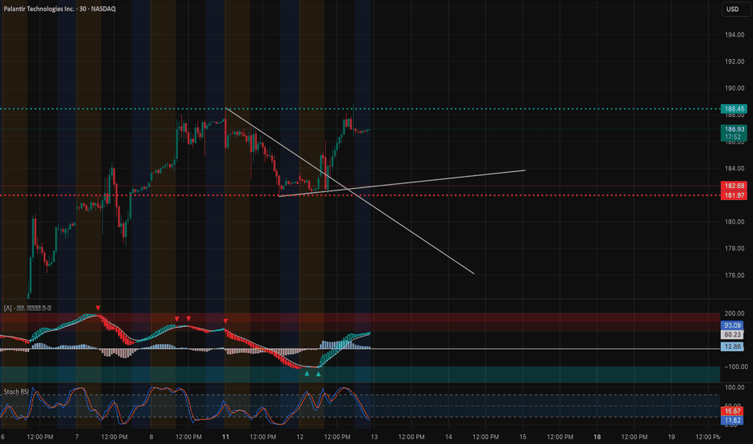Click the 190.00 price axis value

click(x=734, y=88)
